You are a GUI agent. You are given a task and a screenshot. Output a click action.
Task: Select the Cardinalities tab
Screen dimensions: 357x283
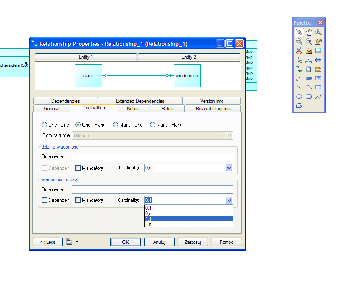93,108
